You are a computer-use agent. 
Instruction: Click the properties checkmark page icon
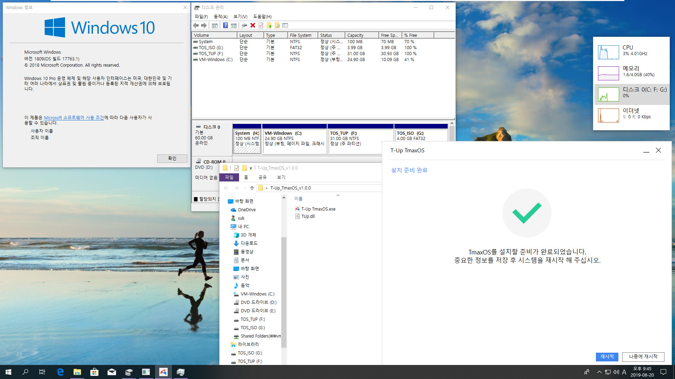click(261, 25)
